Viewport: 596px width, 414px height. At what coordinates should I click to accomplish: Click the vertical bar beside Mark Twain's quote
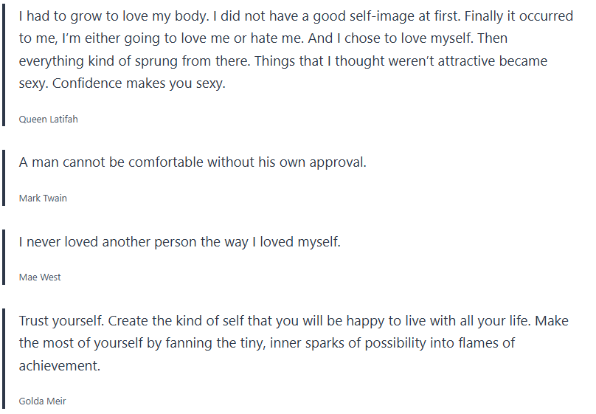tap(4, 178)
